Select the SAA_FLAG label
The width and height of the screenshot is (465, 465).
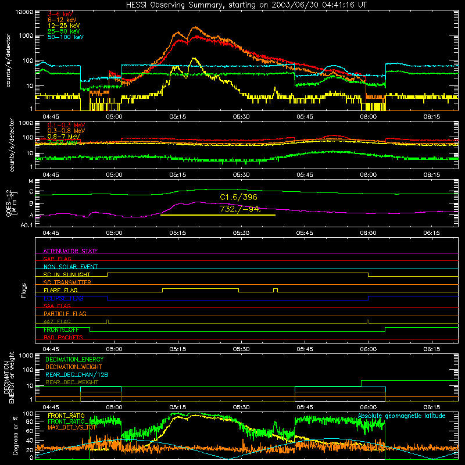[57, 306]
